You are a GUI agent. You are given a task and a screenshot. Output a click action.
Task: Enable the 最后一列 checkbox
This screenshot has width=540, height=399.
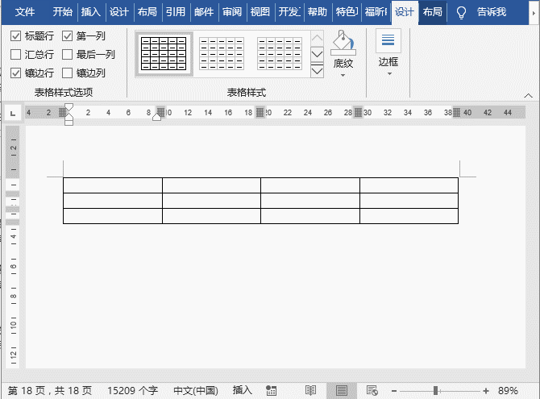(67, 55)
